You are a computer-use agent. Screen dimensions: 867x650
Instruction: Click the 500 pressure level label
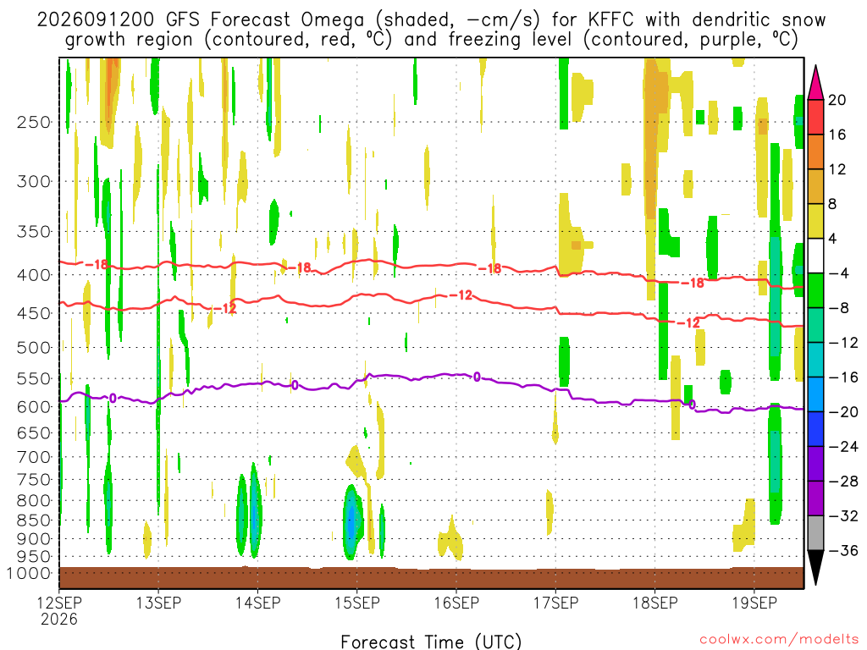[x=35, y=348]
